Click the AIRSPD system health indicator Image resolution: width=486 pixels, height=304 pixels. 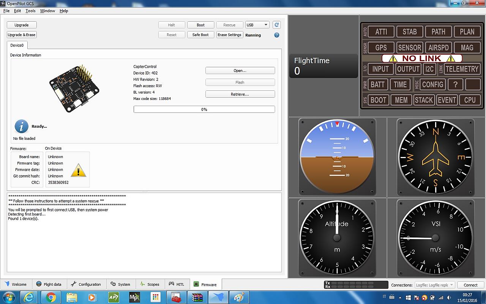(439, 47)
